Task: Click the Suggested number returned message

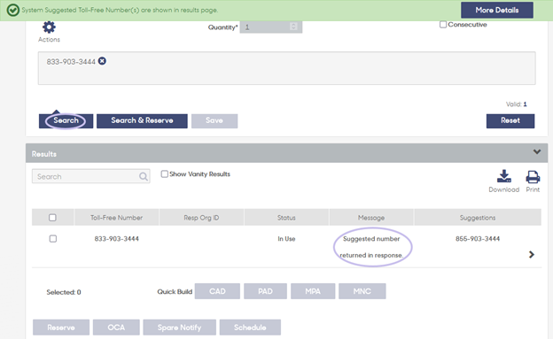Action: click(371, 247)
